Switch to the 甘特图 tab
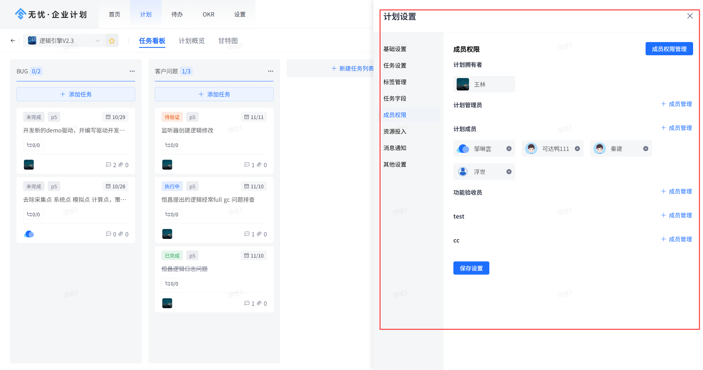The image size is (703, 370). pos(228,41)
